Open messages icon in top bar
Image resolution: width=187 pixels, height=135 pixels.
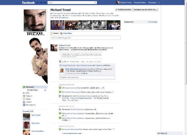tap(41, 2)
